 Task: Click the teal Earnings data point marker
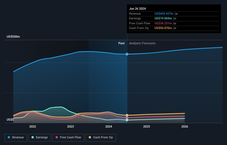pyautogui.click(x=127, y=120)
